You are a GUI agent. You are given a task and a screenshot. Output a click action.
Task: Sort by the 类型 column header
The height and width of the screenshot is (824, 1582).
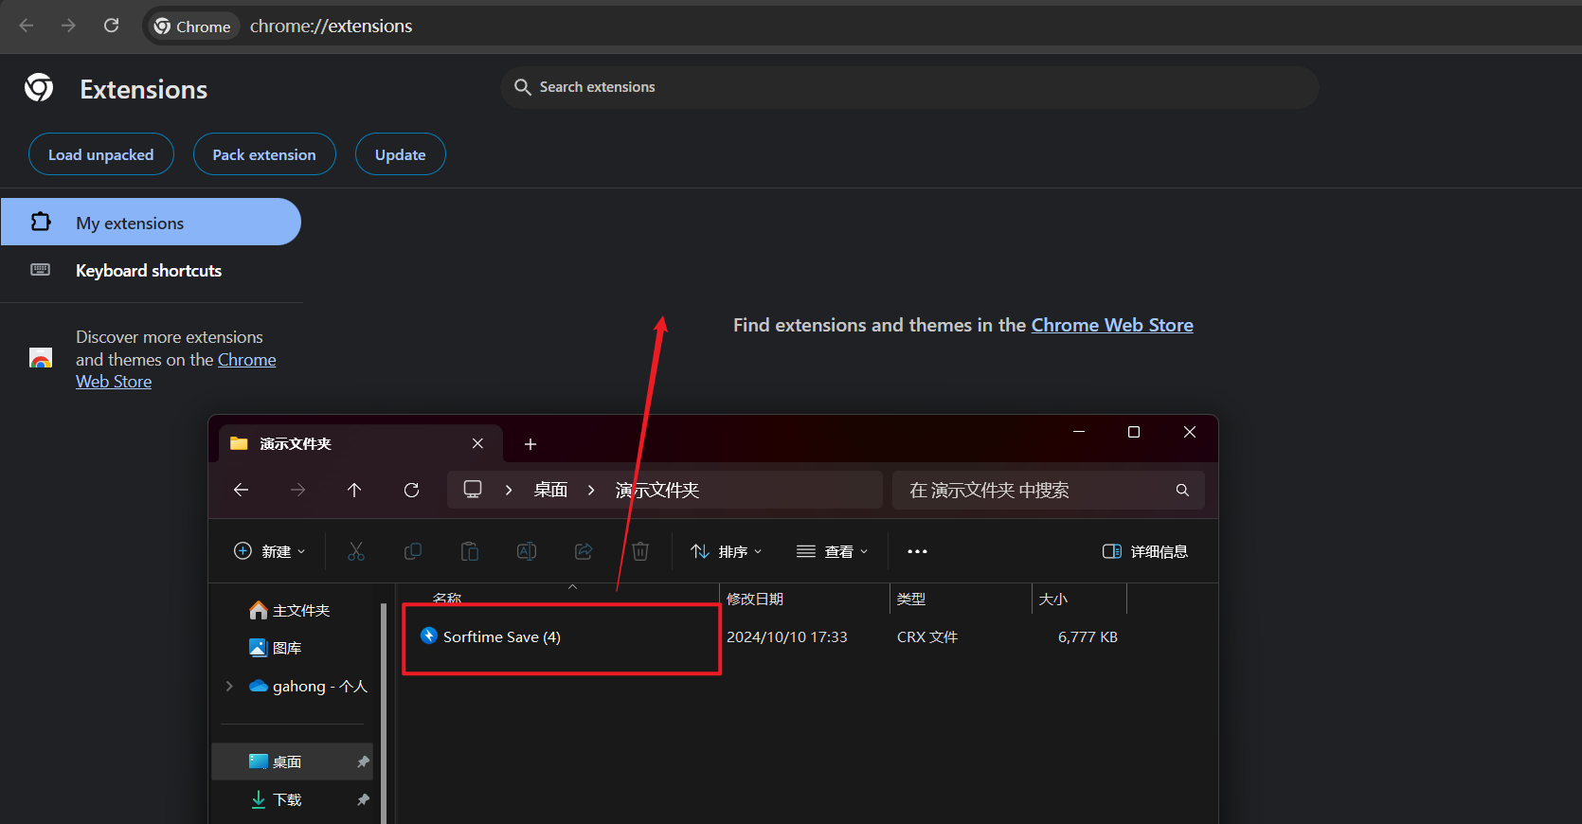960,599
